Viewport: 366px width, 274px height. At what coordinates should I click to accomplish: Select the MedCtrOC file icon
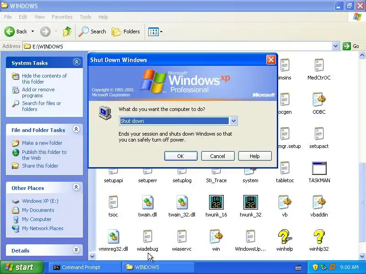(319, 65)
